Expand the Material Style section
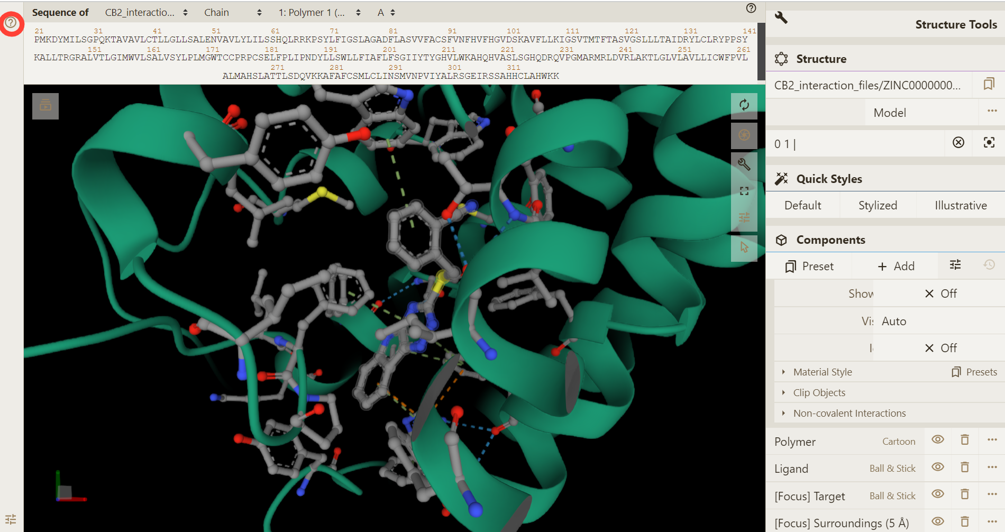The height and width of the screenshot is (532, 1005). pos(823,372)
